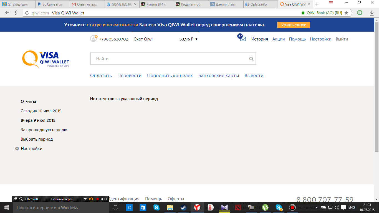Open Yandex Browser taskbar icon

(x=197, y=207)
